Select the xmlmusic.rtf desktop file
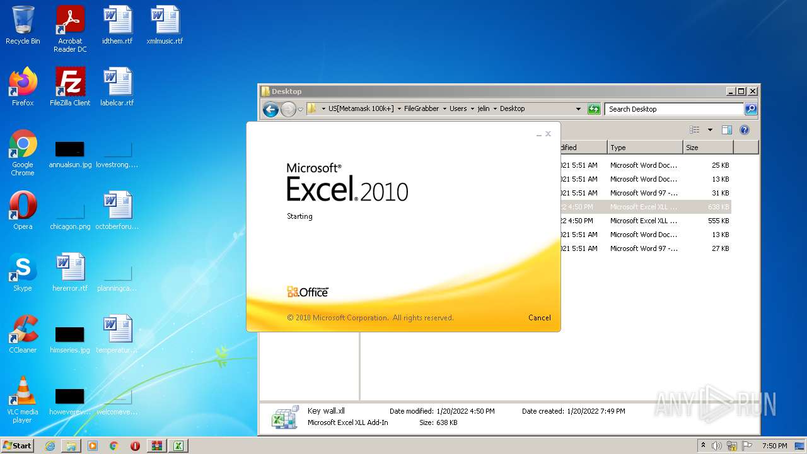Viewport: 807px width, 454px height. tap(165, 25)
